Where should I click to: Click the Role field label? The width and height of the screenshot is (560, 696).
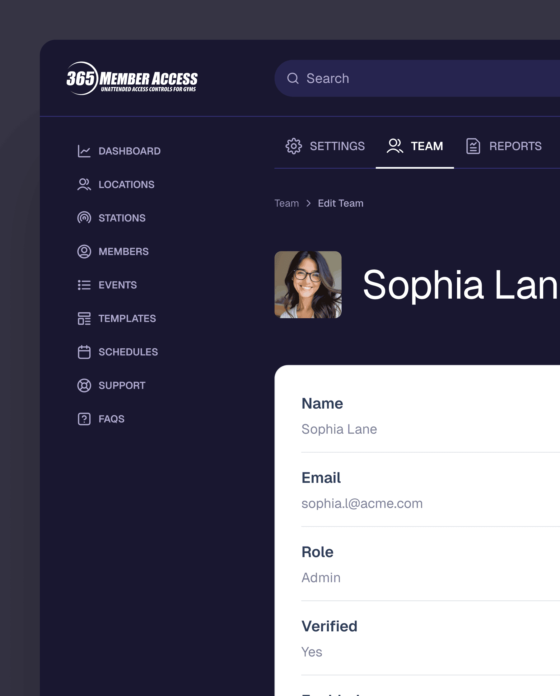tap(318, 552)
